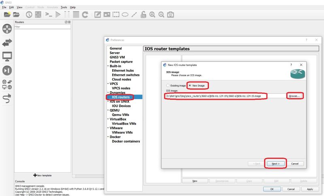This screenshot has width=324, height=196.
Task: Zoom out with magnifier minus icon
Action: (161, 15)
